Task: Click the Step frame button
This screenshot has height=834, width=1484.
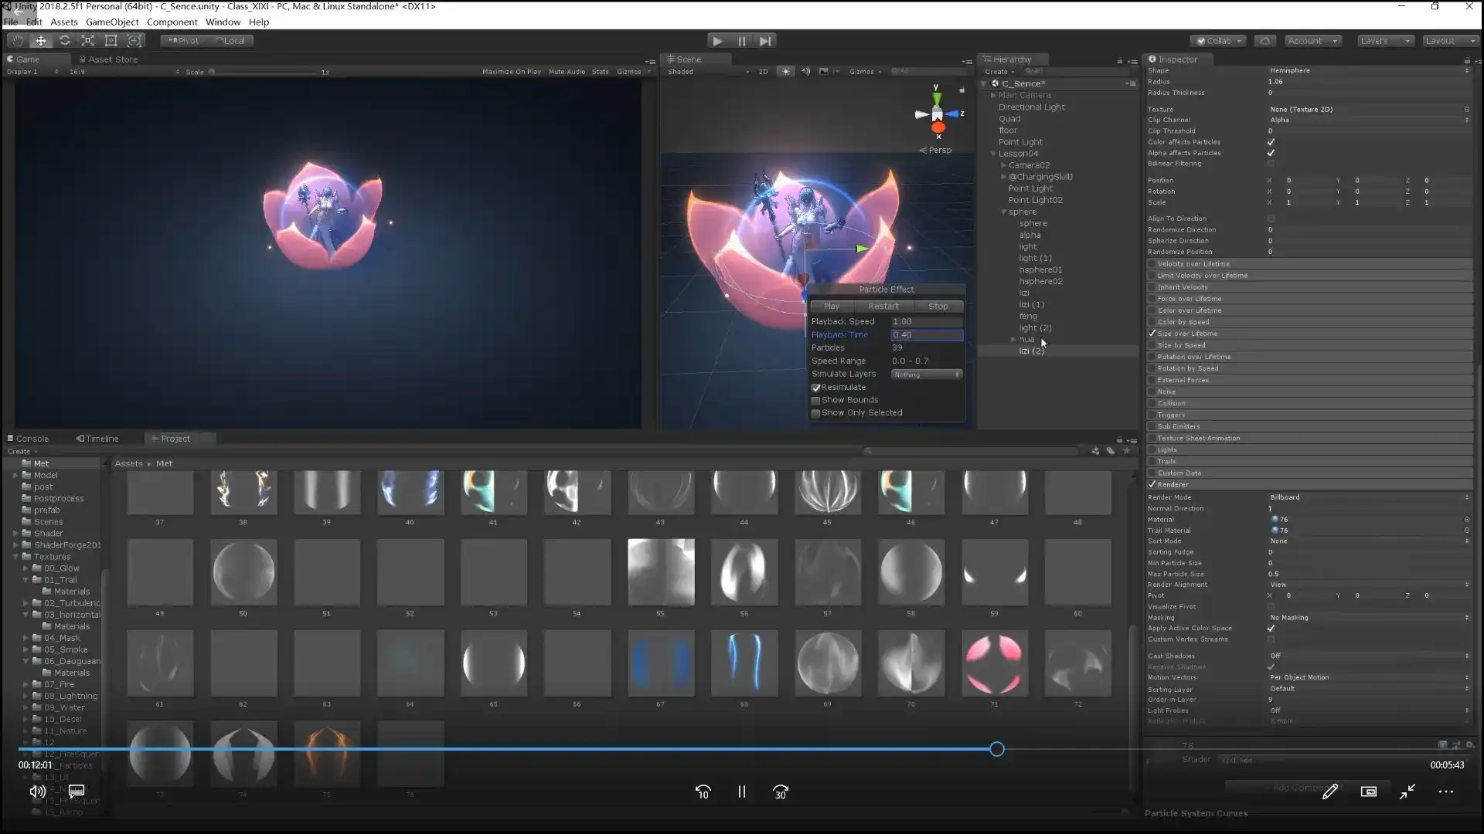Action: coord(765,41)
